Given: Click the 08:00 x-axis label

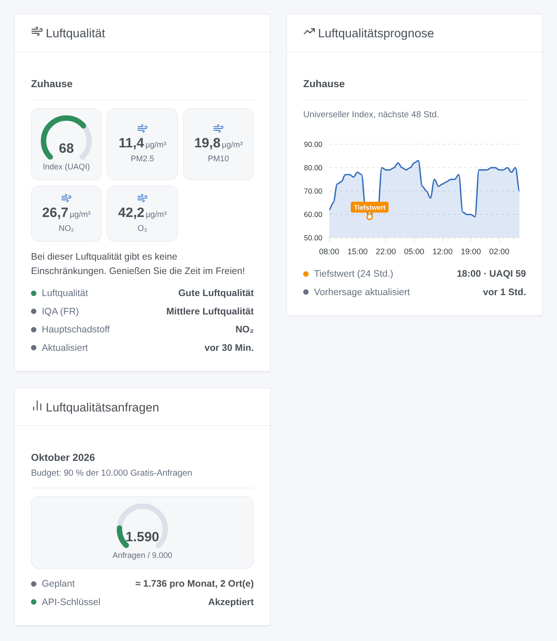Looking at the screenshot, I should 329,252.
